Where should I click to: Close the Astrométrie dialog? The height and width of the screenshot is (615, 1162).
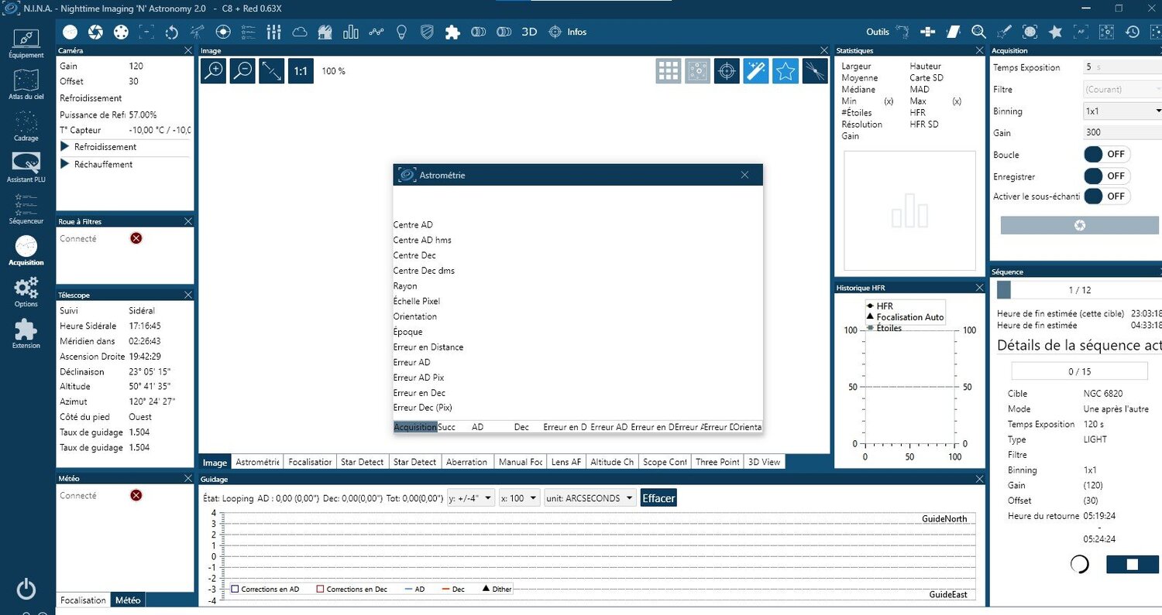pos(744,175)
